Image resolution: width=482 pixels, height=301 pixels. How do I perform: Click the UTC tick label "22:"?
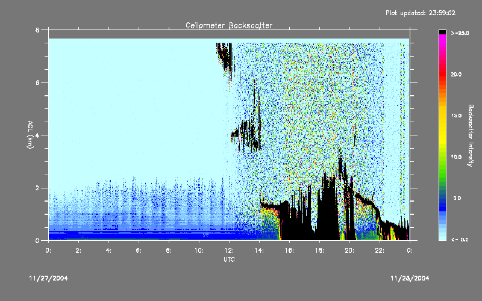click(380, 250)
